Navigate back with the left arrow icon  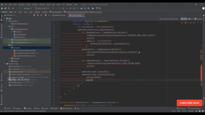click(13, 8)
